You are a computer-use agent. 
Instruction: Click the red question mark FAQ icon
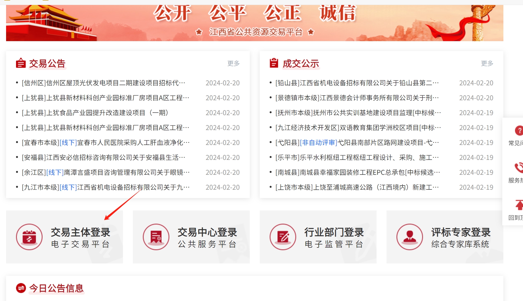(518, 131)
